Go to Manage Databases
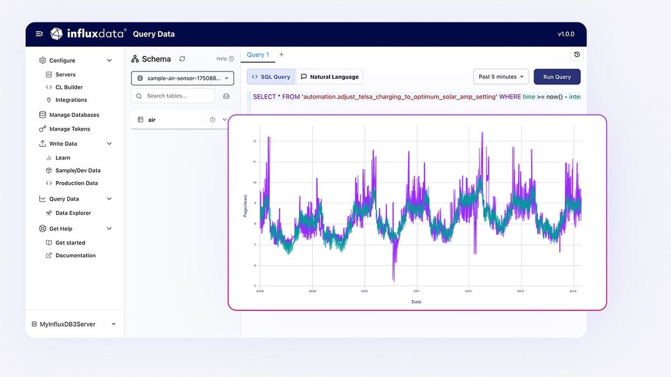Viewport: 671px width, 377px height. click(74, 115)
